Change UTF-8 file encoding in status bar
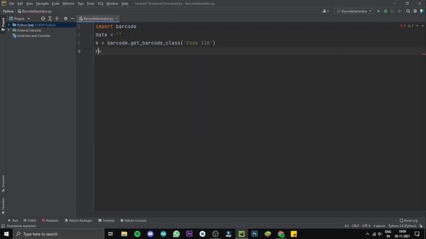Viewport: 426px width, 239px height. coord(366,226)
